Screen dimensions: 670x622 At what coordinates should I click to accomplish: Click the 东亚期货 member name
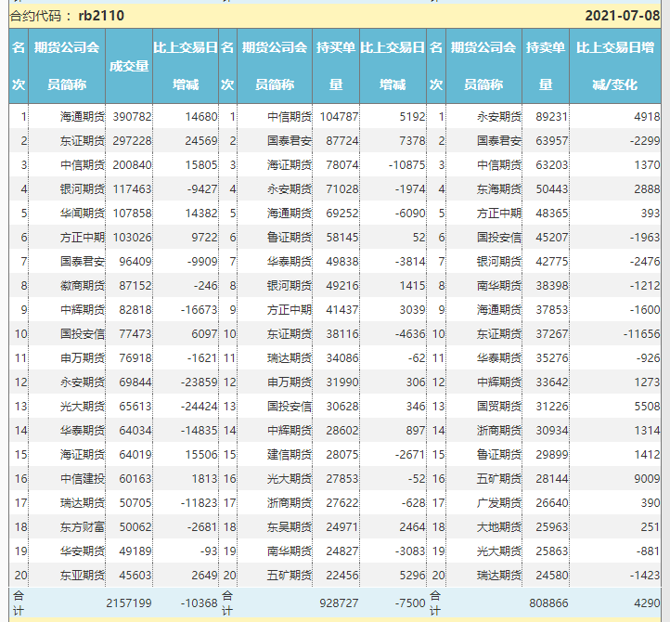83,576
